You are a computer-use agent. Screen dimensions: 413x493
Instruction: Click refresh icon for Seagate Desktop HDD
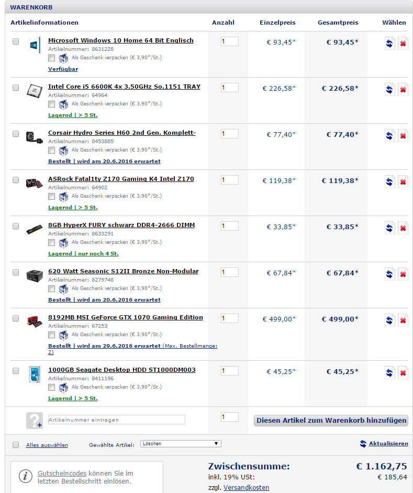click(x=389, y=373)
